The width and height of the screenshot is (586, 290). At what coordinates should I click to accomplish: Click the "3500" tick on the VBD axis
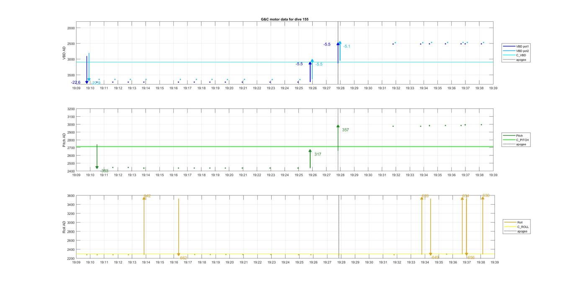tap(71, 75)
